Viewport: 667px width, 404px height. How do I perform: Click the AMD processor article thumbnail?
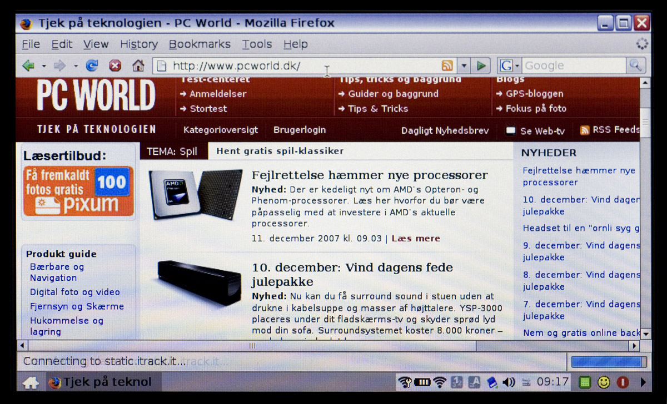click(196, 194)
